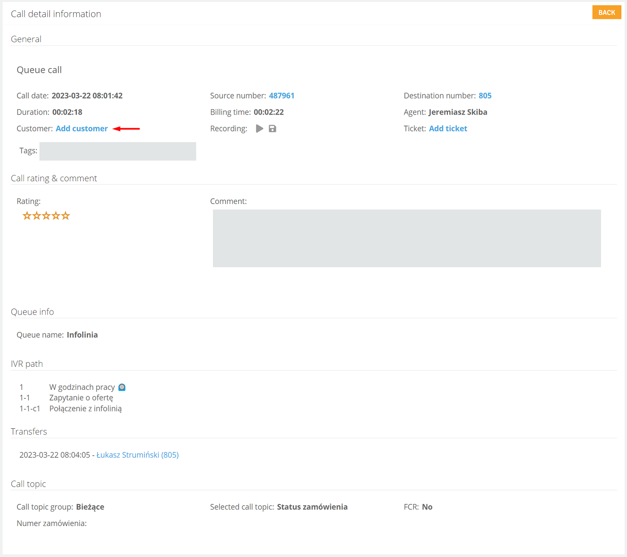Select the call date 2023-03-22 08:01:42
Image resolution: width=627 pixels, height=557 pixels.
click(87, 96)
